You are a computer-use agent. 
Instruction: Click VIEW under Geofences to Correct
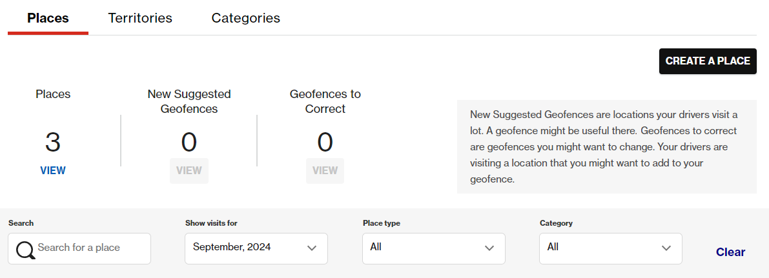tap(325, 171)
